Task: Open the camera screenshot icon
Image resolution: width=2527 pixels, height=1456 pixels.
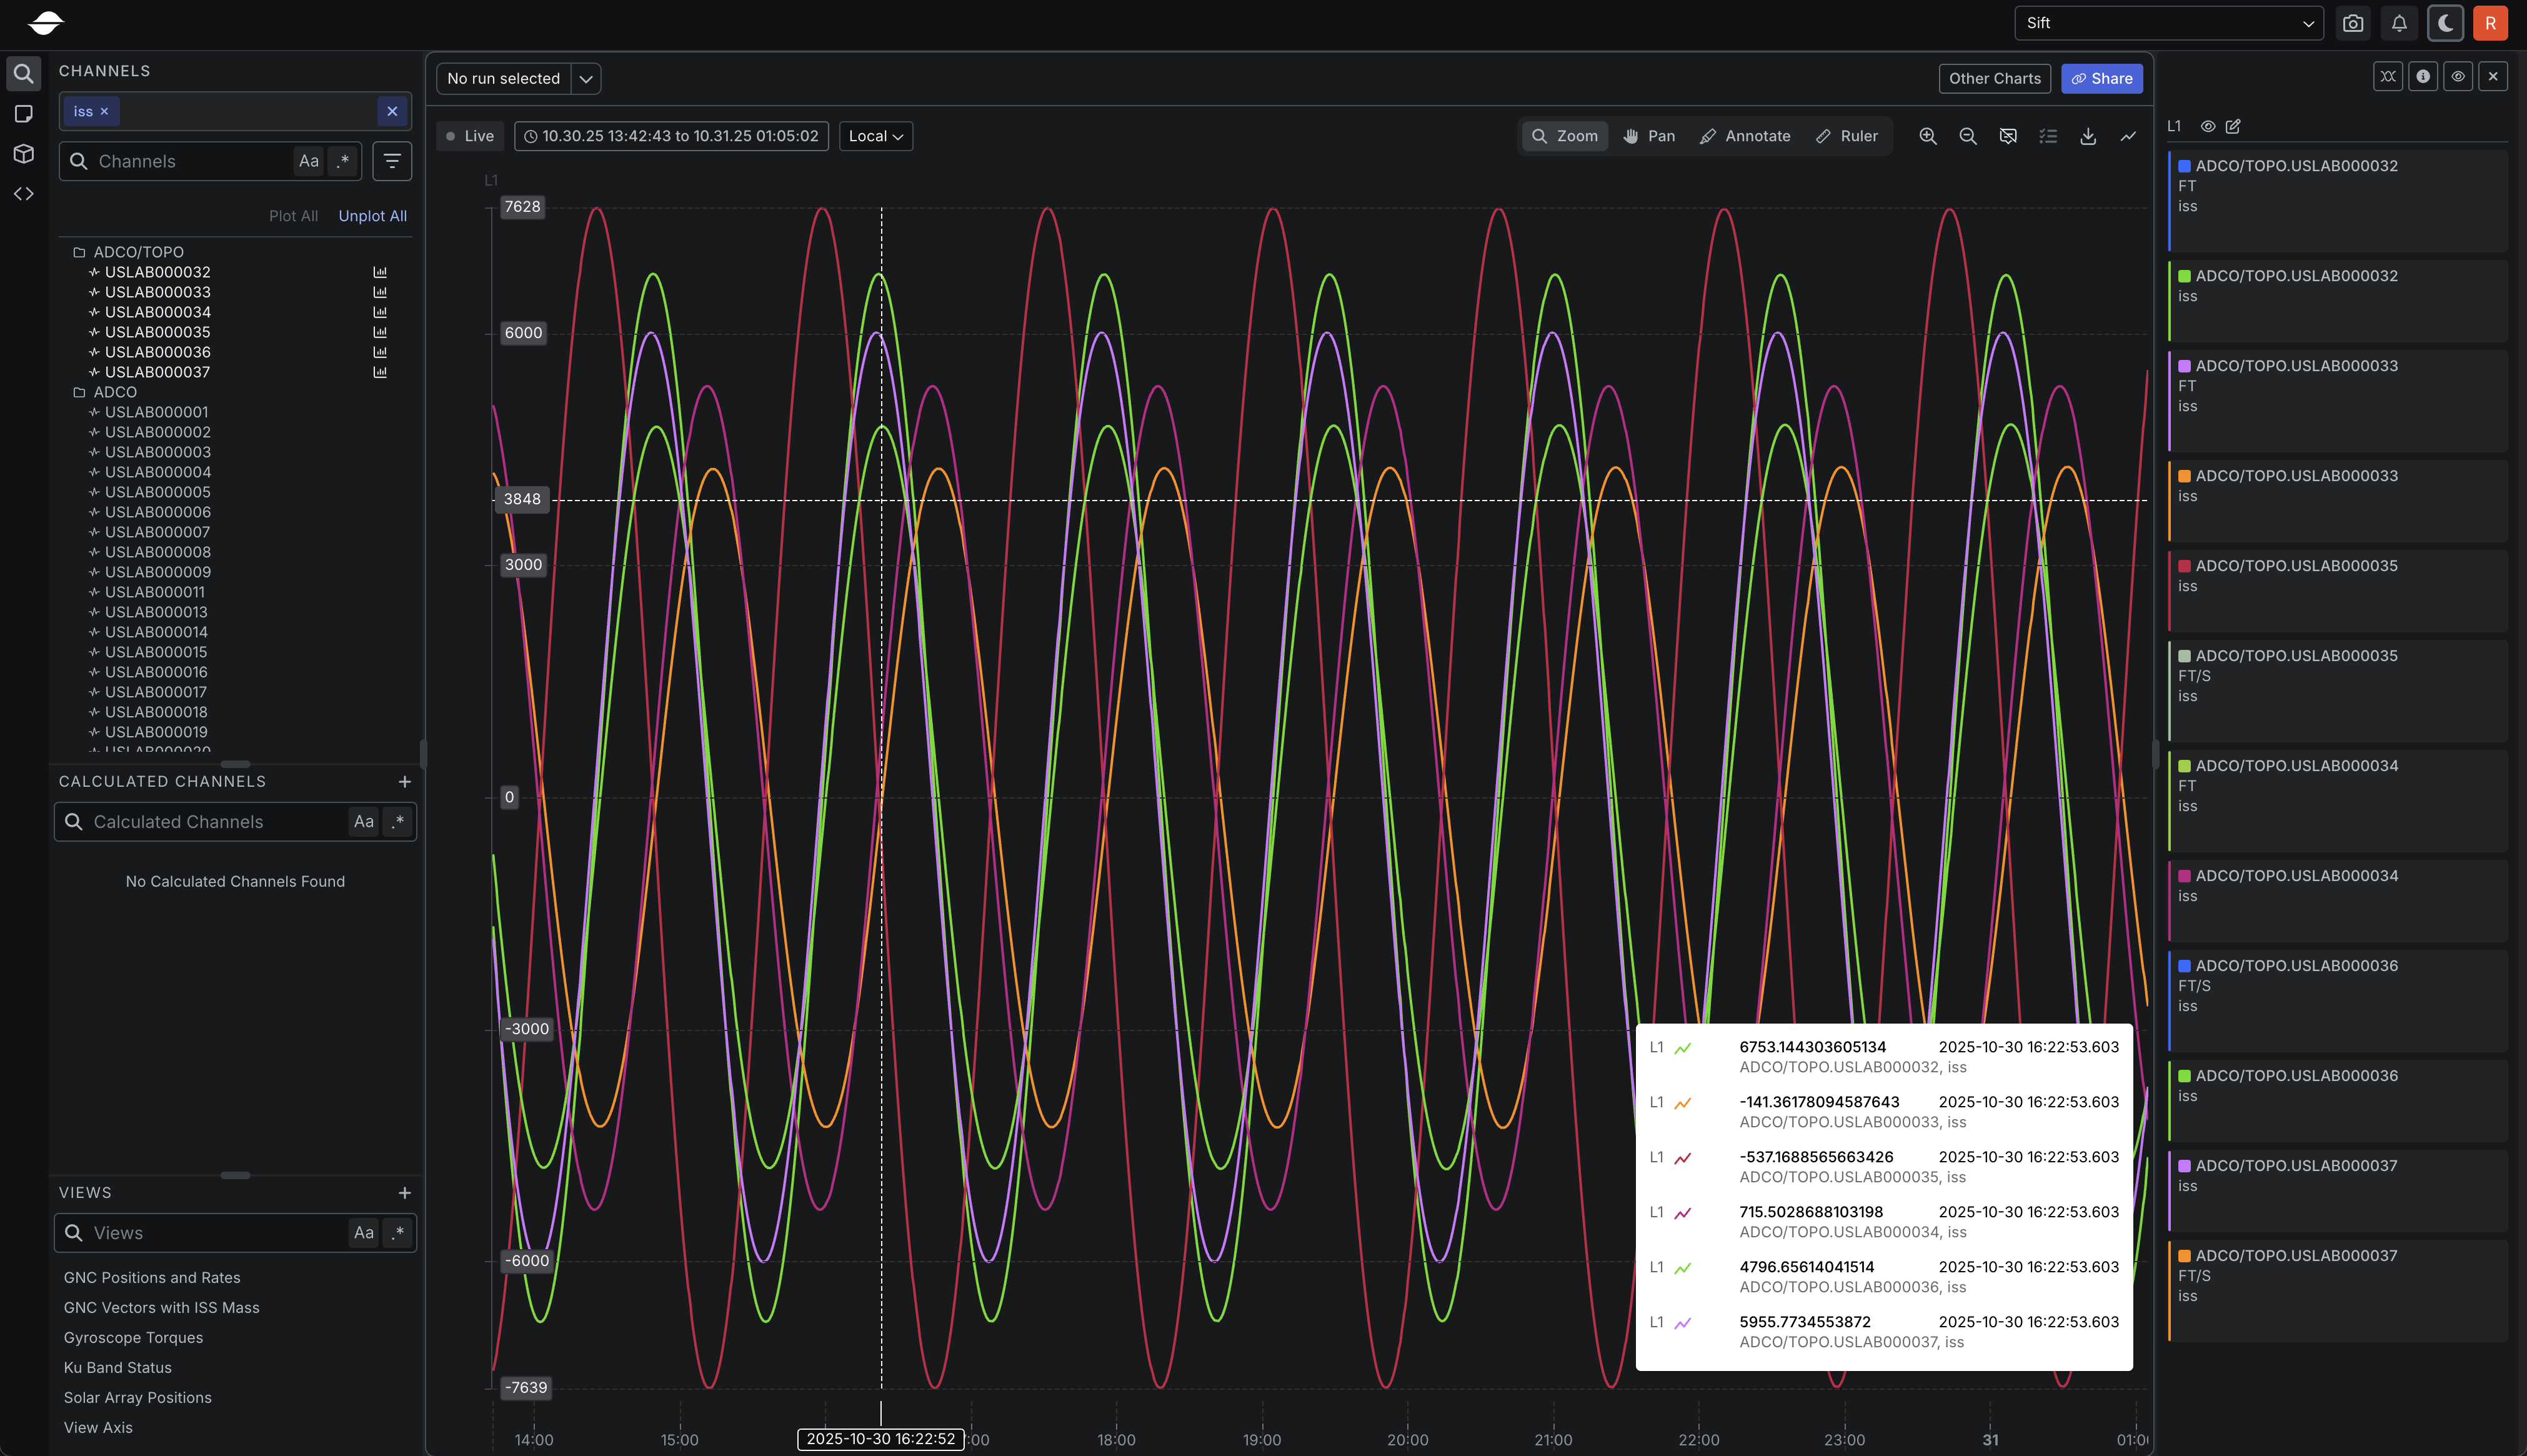Action: pos(2352,23)
